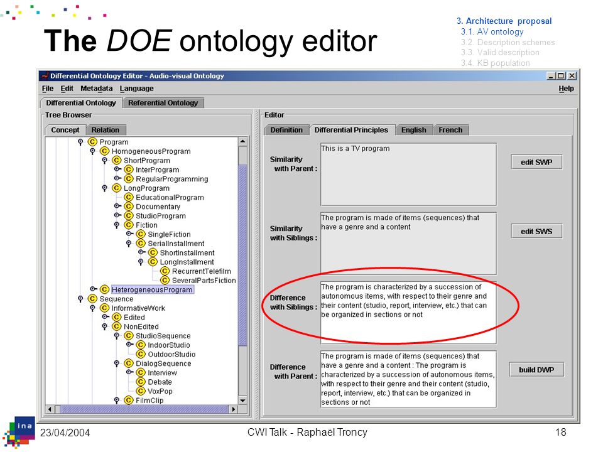Click the concept icon beside InterProgram
The height and width of the screenshot is (452, 603).
click(129, 169)
